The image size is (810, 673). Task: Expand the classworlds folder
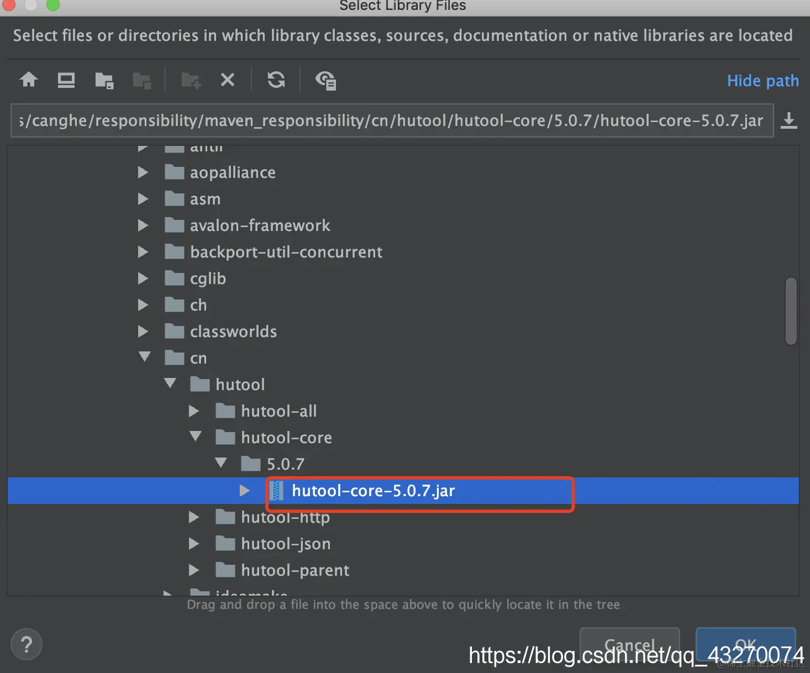(143, 332)
